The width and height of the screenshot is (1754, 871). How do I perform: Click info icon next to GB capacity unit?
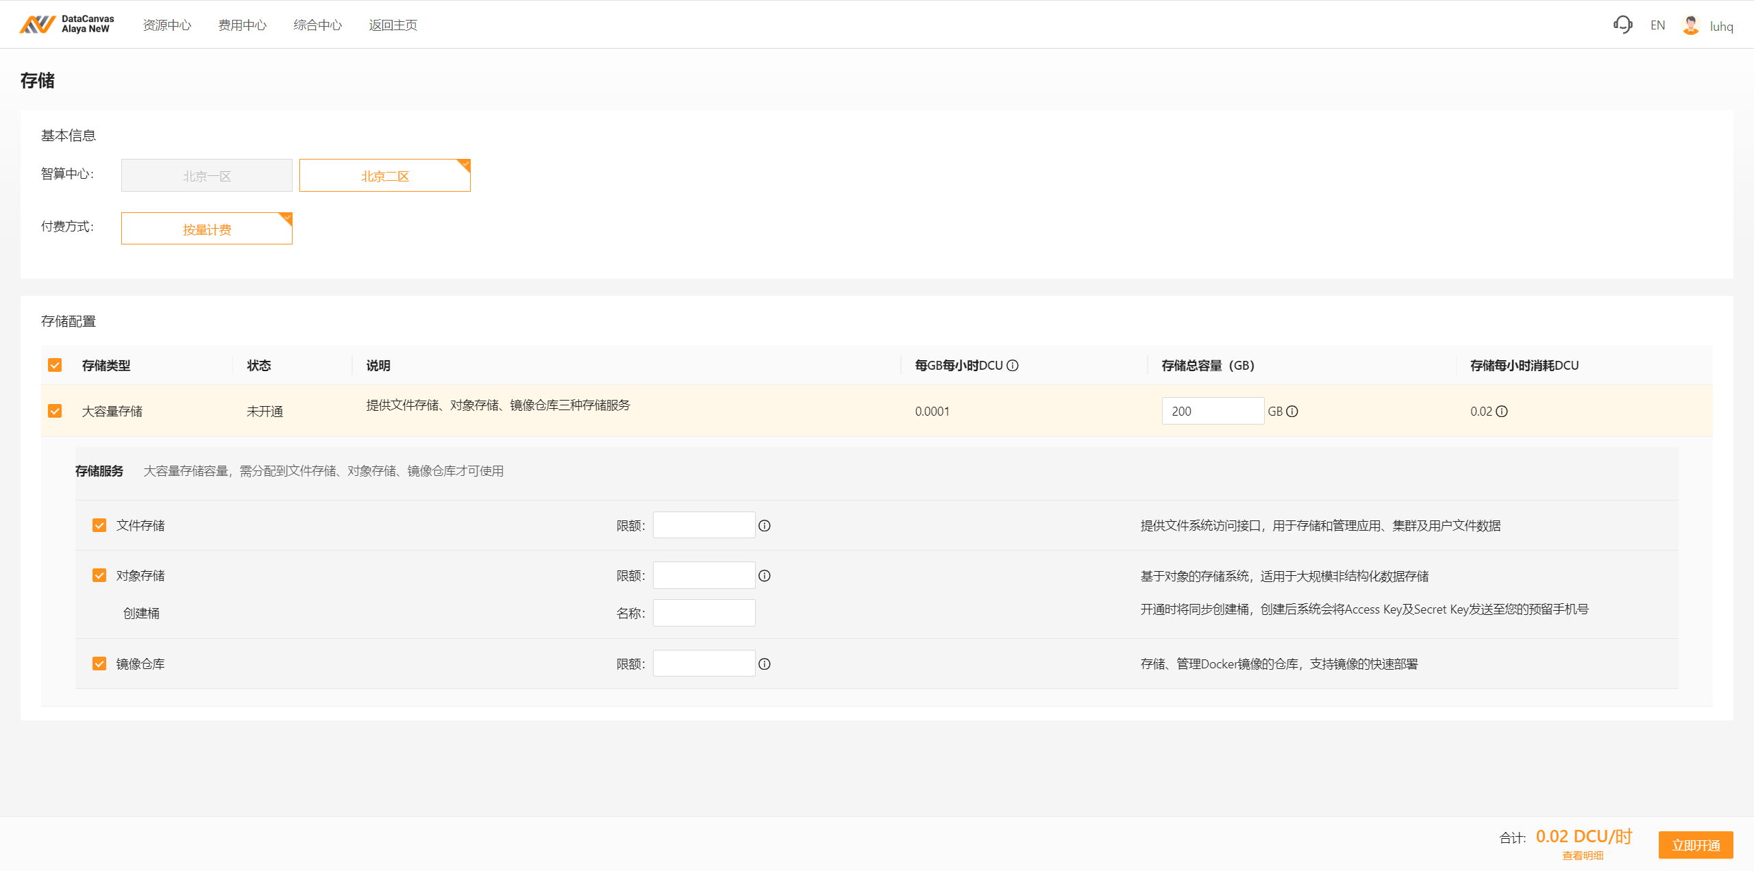1292,412
